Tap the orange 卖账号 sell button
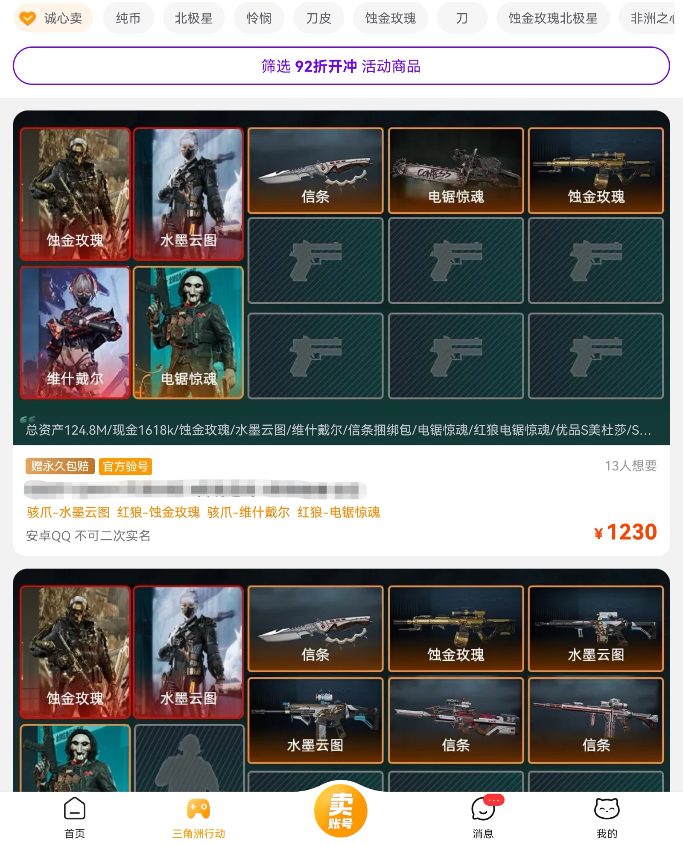Screen dimensions: 683x845 (341, 810)
